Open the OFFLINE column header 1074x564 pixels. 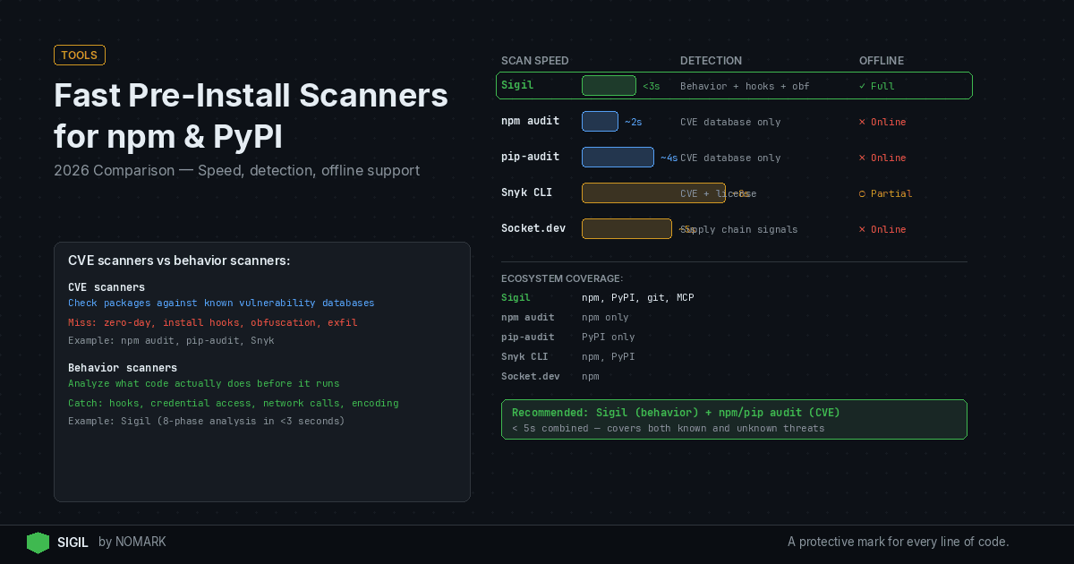pyautogui.click(x=881, y=61)
